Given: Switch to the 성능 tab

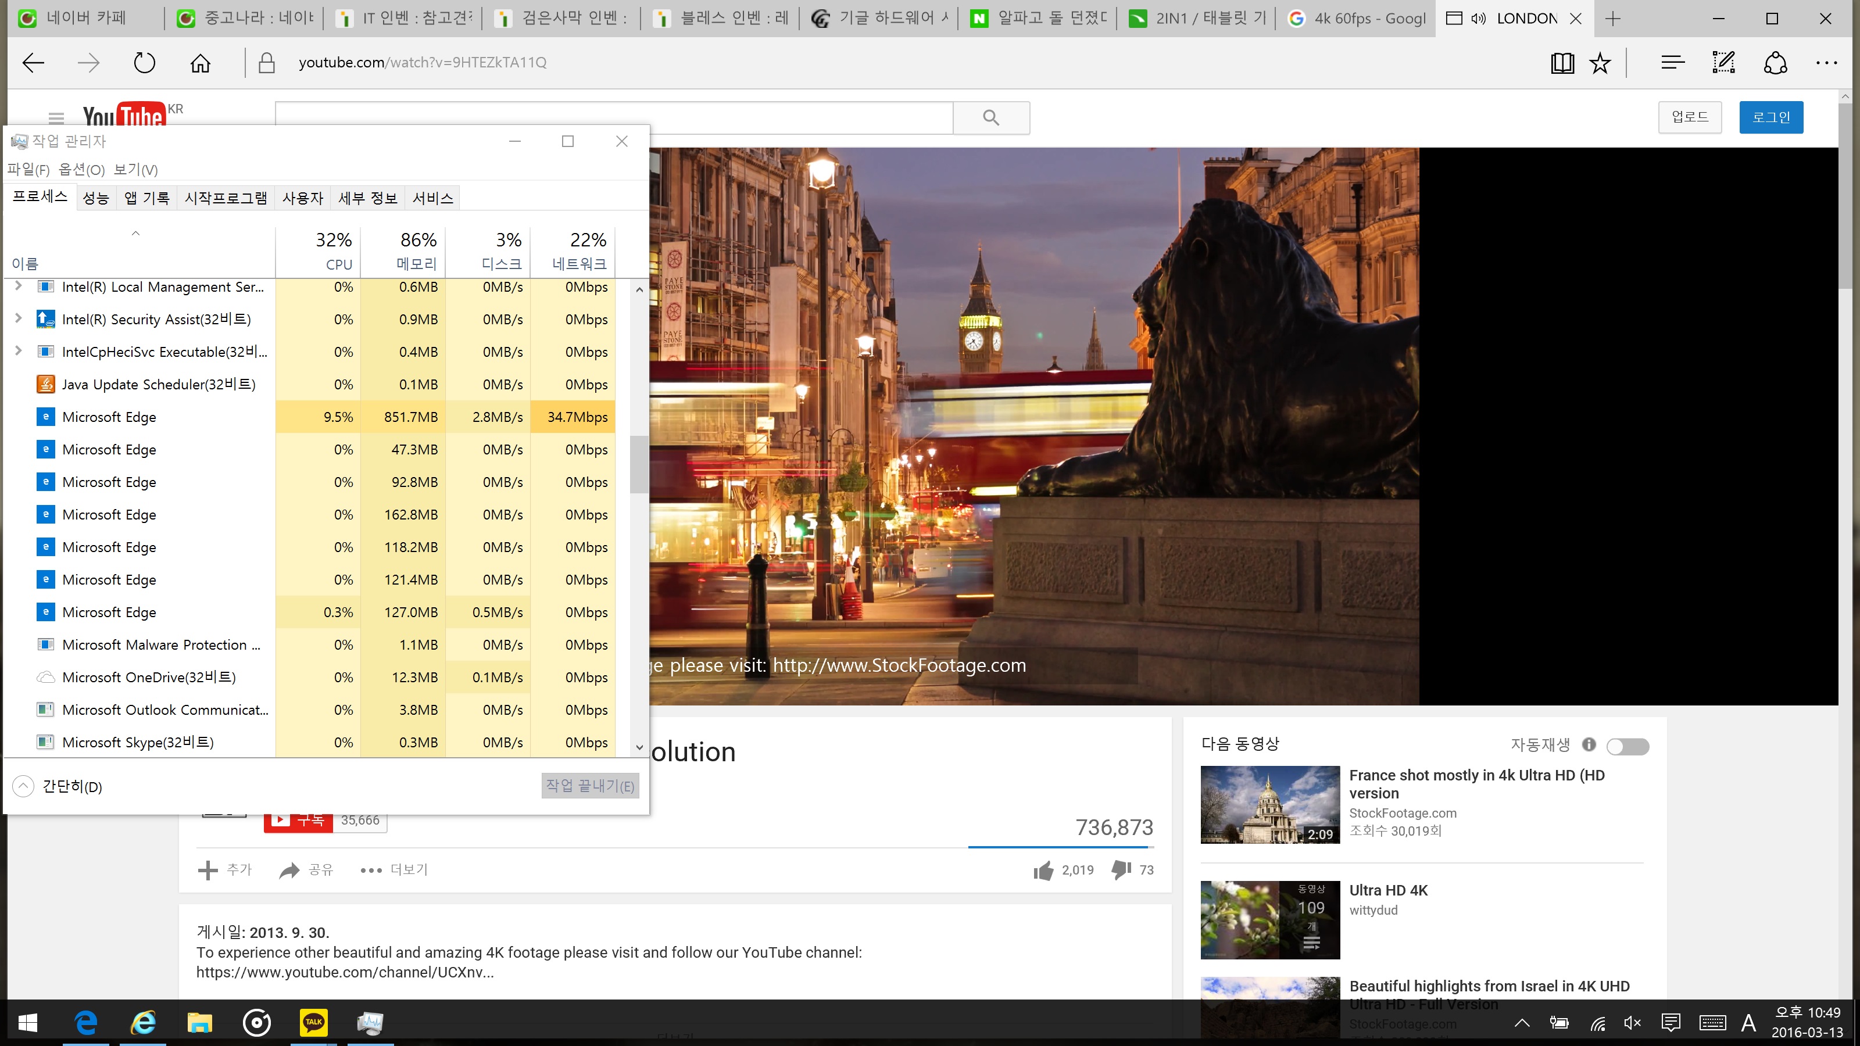Looking at the screenshot, I should [96, 199].
